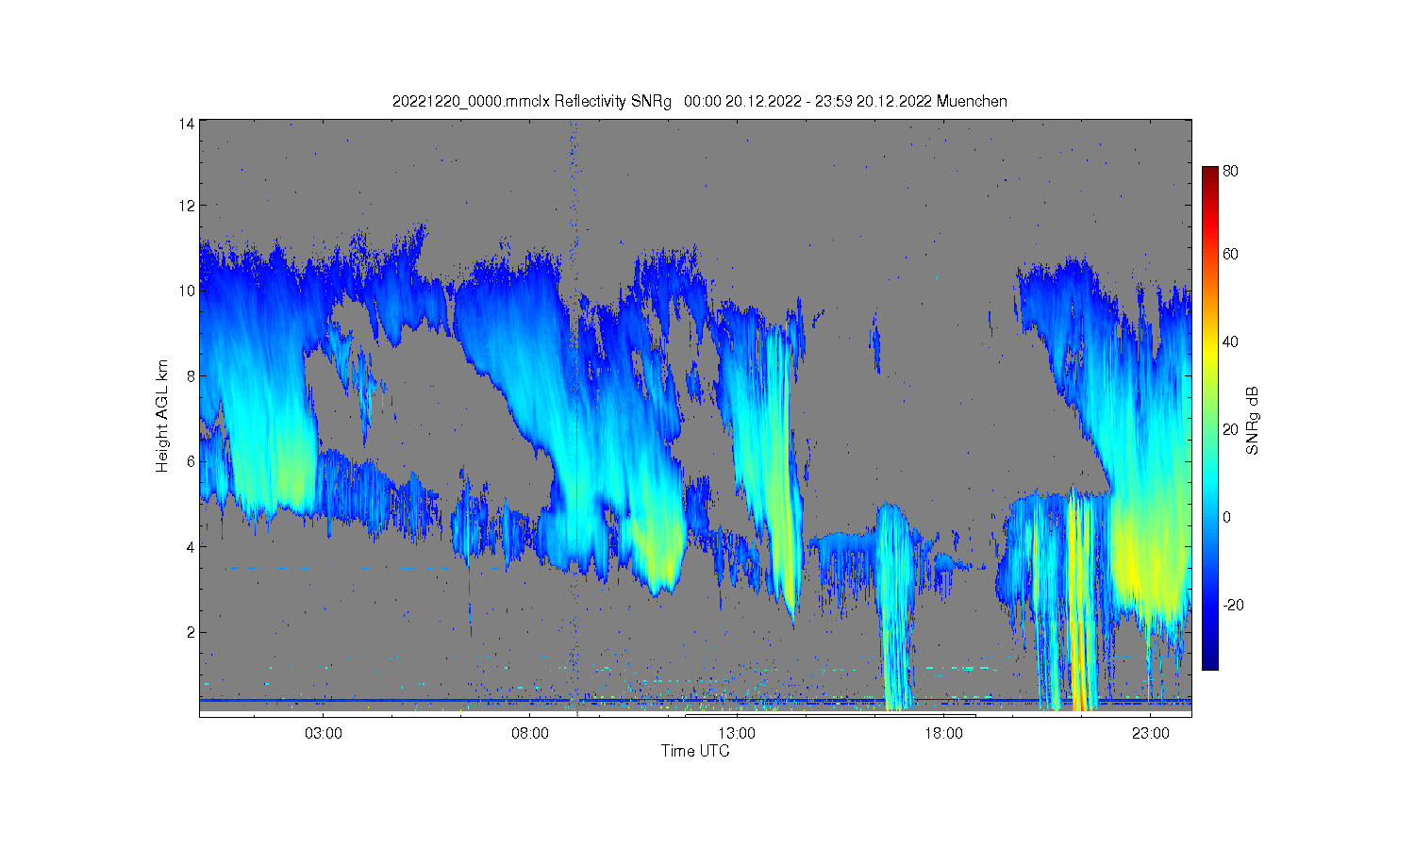Click the 6 km height tick label

click(191, 461)
